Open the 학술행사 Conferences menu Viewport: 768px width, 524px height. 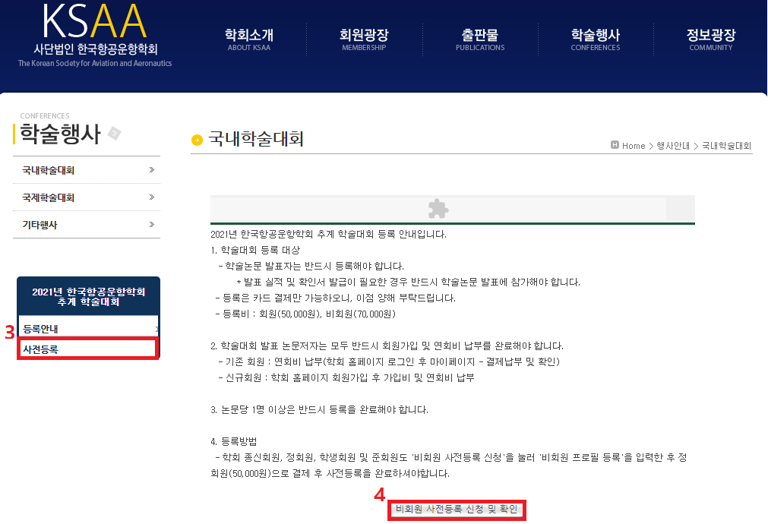[x=596, y=39]
